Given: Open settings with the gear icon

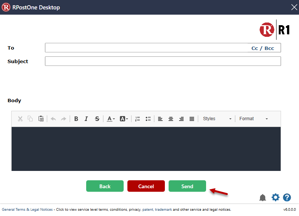Looking at the screenshot, I should pyautogui.click(x=275, y=197).
